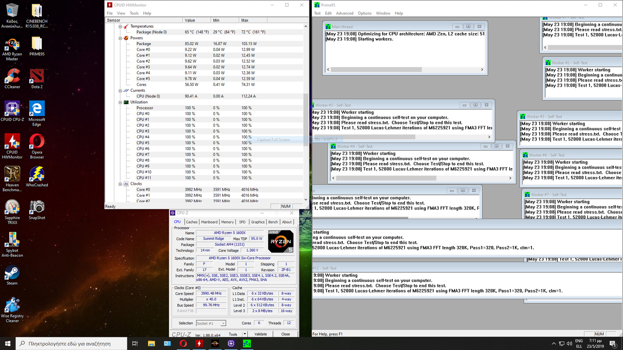
Task: Collapse the Utilization node in HWMonitor
Action: [x=120, y=102]
